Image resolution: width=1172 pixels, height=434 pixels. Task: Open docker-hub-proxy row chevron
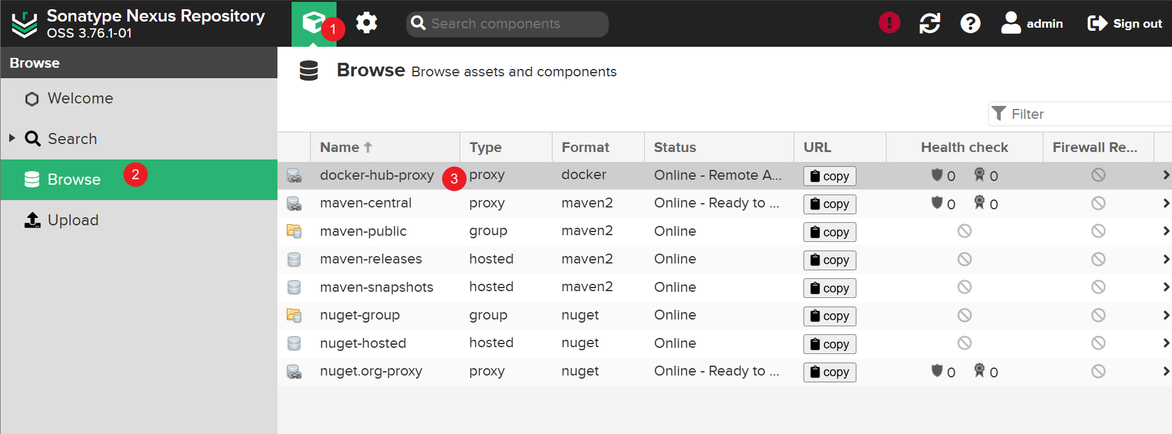pyautogui.click(x=1166, y=175)
